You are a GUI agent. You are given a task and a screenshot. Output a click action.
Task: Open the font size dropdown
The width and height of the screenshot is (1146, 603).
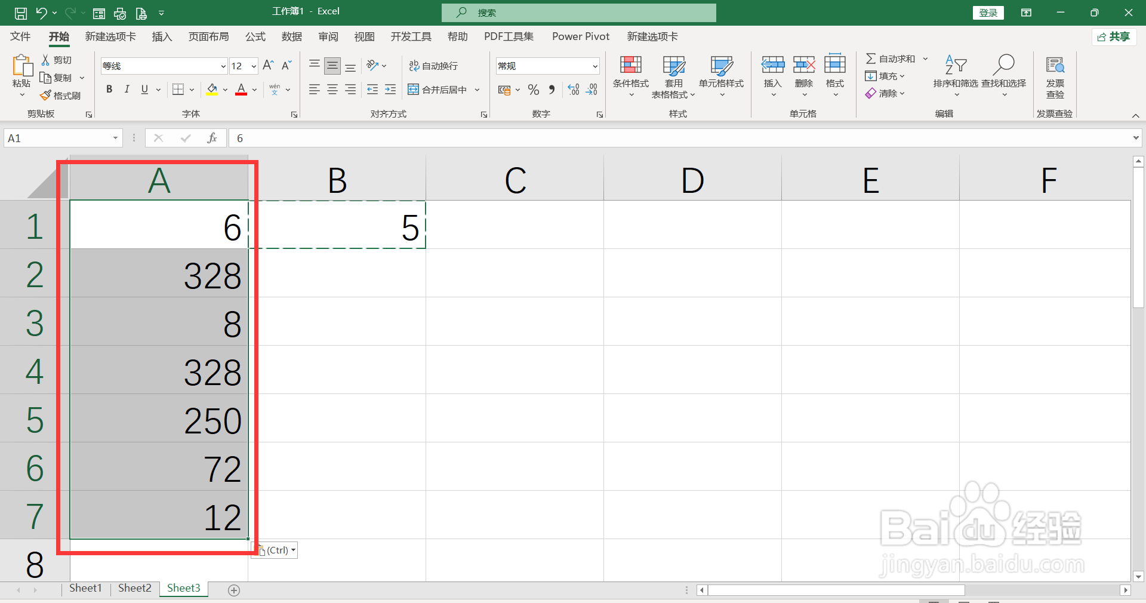254,66
